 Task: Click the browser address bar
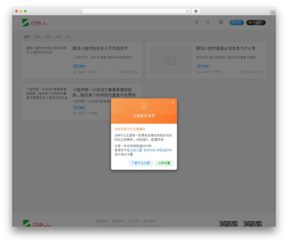[136, 11]
